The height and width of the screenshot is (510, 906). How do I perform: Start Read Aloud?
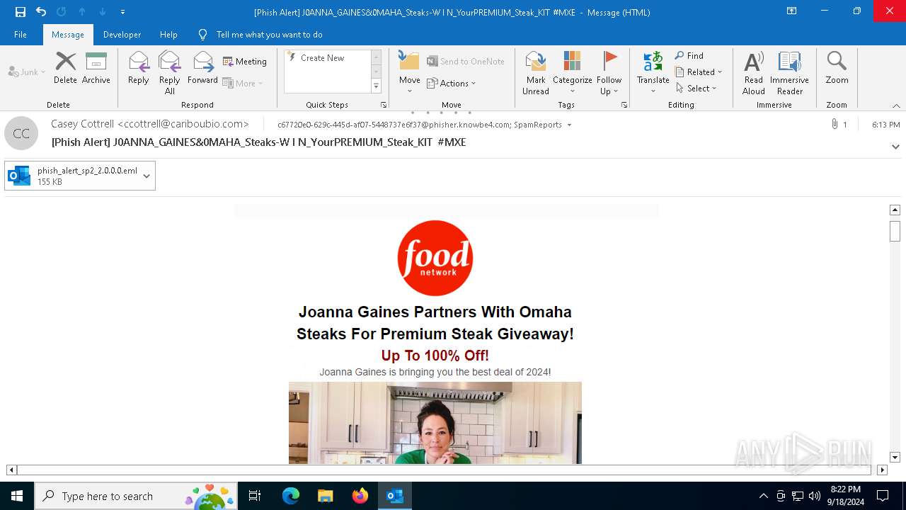pyautogui.click(x=754, y=73)
